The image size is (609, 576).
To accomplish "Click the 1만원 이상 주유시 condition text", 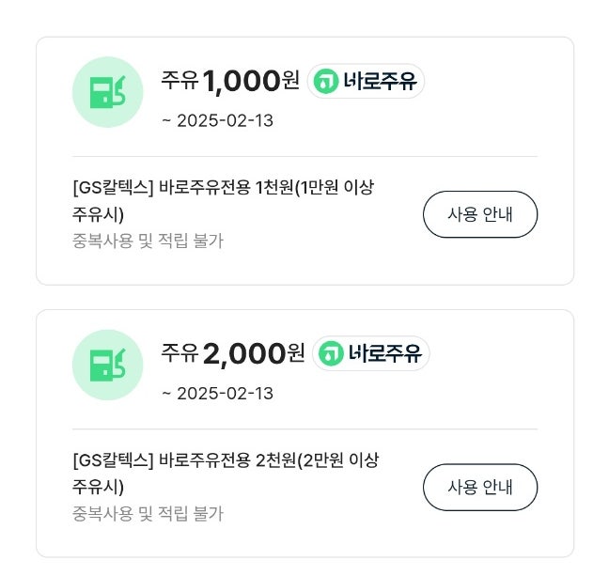I will [x=338, y=187].
